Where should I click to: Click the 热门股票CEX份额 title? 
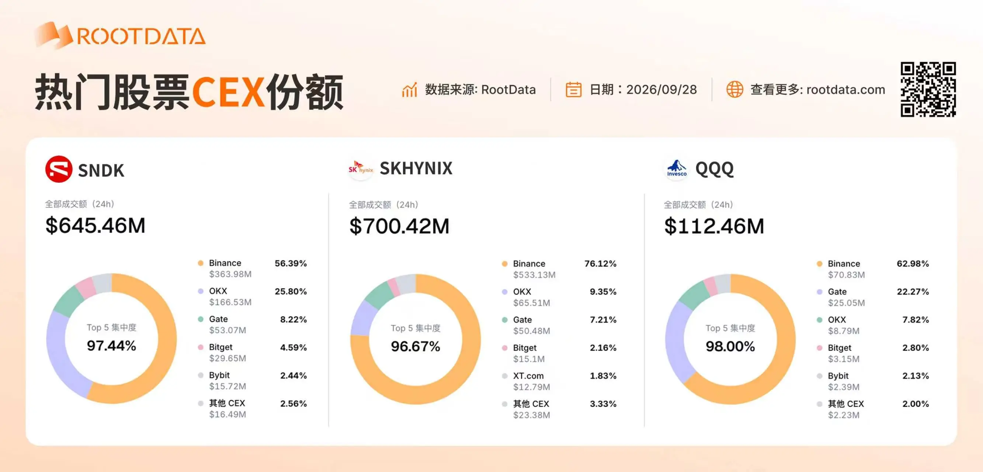[189, 92]
